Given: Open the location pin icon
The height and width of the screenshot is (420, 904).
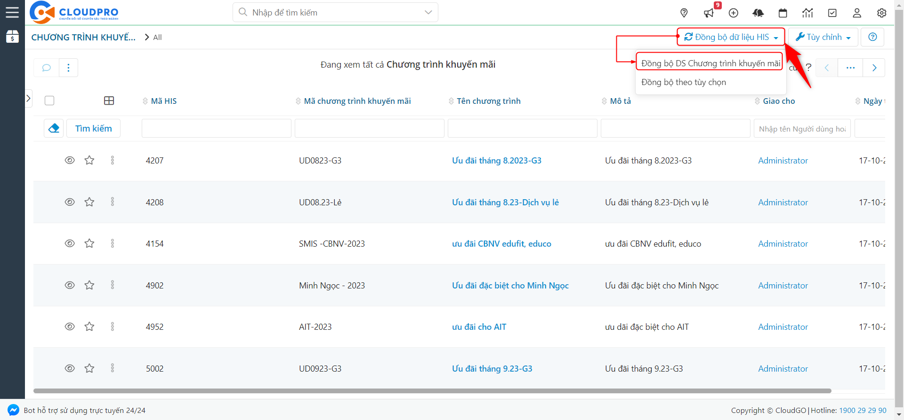Looking at the screenshot, I should [684, 13].
